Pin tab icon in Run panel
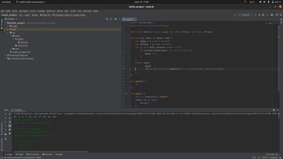 (x=5, y=139)
